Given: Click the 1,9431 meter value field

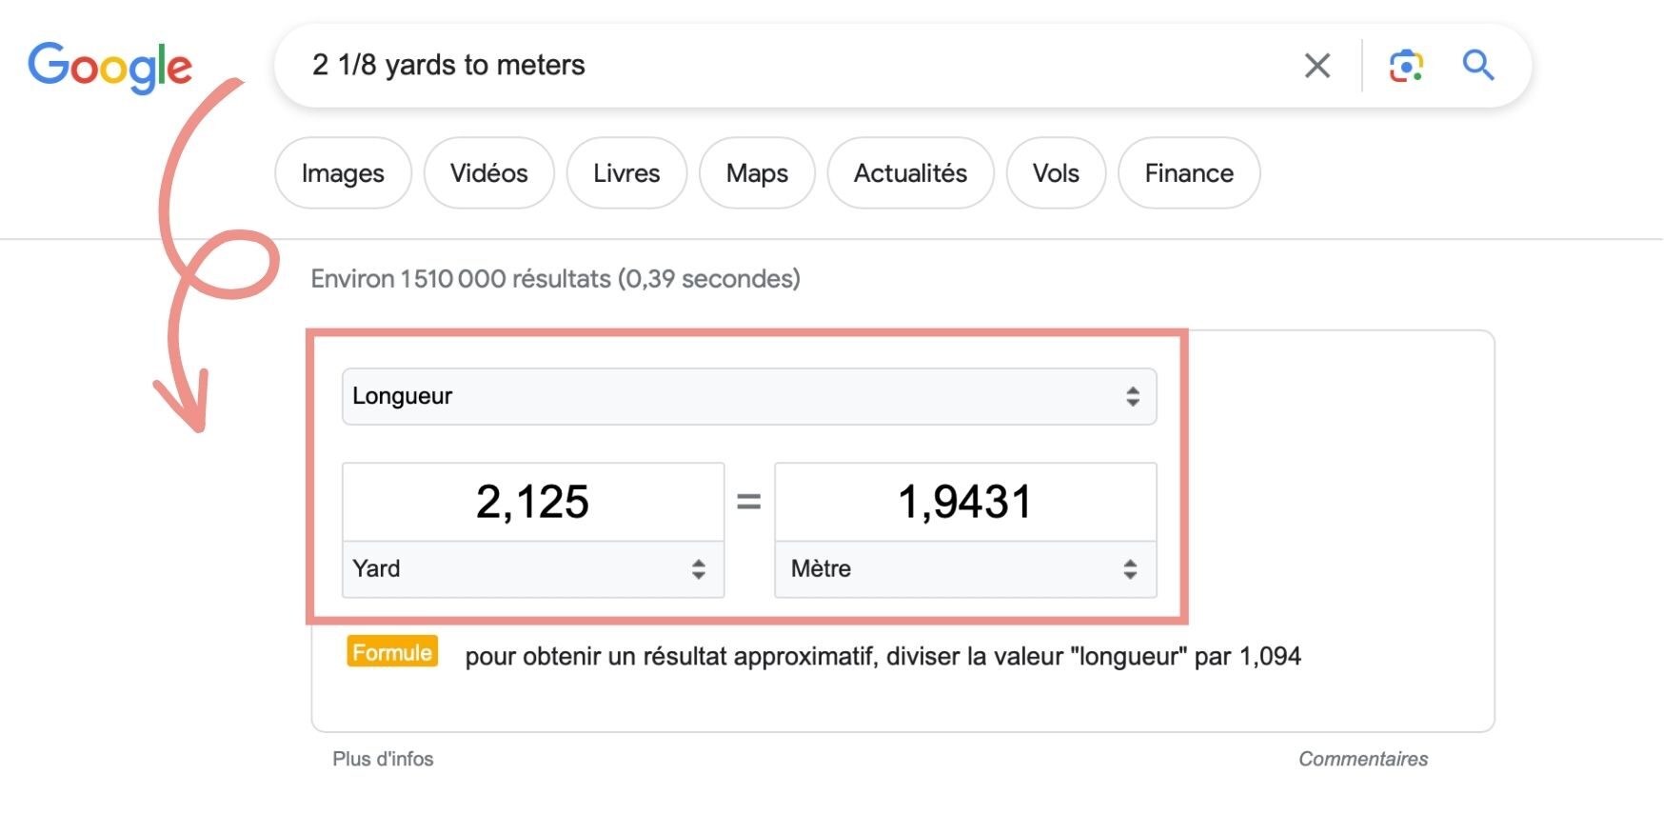Looking at the screenshot, I should [x=965, y=502].
